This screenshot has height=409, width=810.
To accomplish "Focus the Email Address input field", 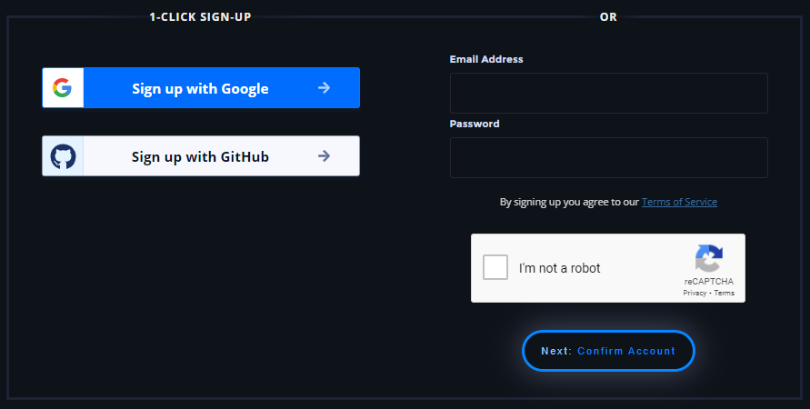I will 608,93.
